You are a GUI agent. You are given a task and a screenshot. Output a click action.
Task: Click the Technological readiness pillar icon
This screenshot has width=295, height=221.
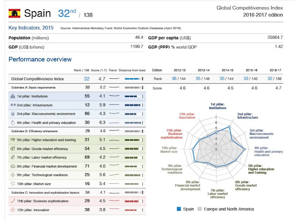coord(13,174)
